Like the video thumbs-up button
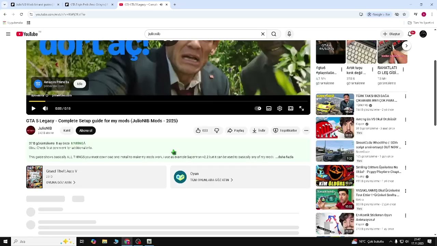The width and height of the screenshot is (437, 246). tap(202, 131)
